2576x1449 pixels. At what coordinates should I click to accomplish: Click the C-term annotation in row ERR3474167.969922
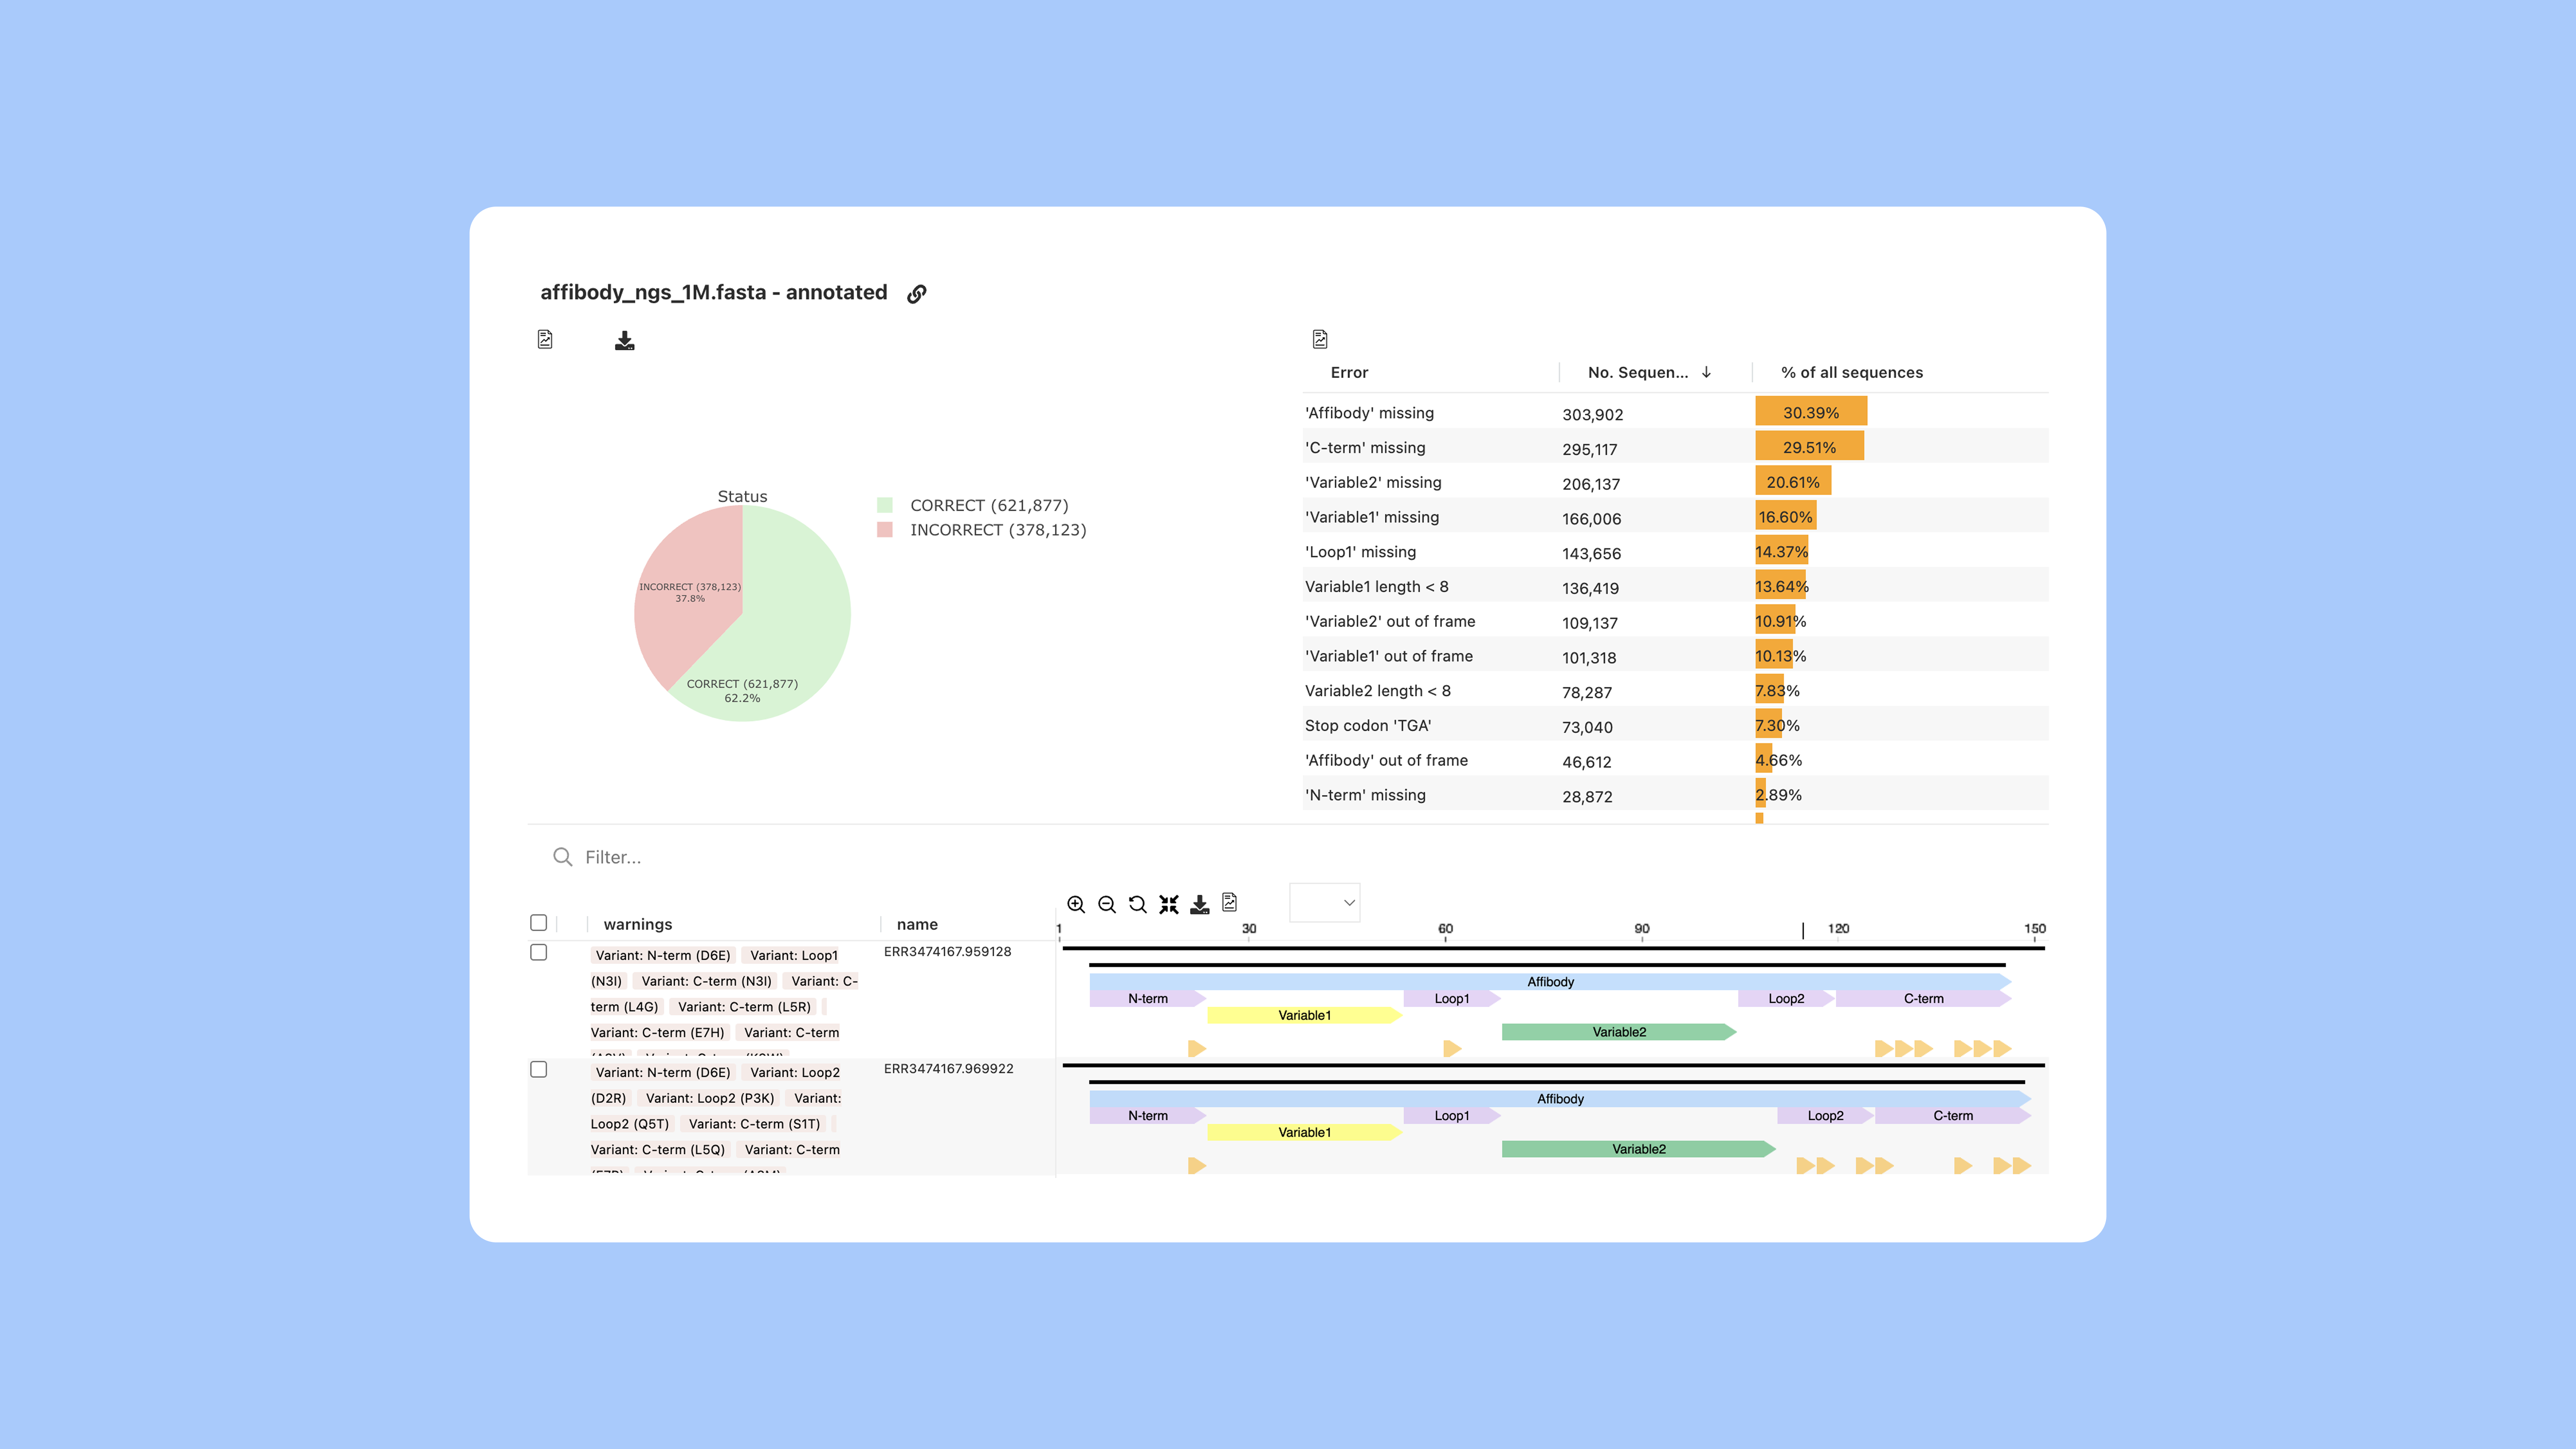(x=1953, y=1115)
